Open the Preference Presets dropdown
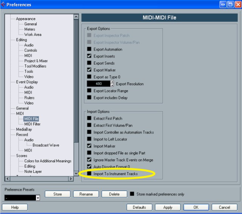This screenshot has width=242, height=214. [x=38, y=198]
